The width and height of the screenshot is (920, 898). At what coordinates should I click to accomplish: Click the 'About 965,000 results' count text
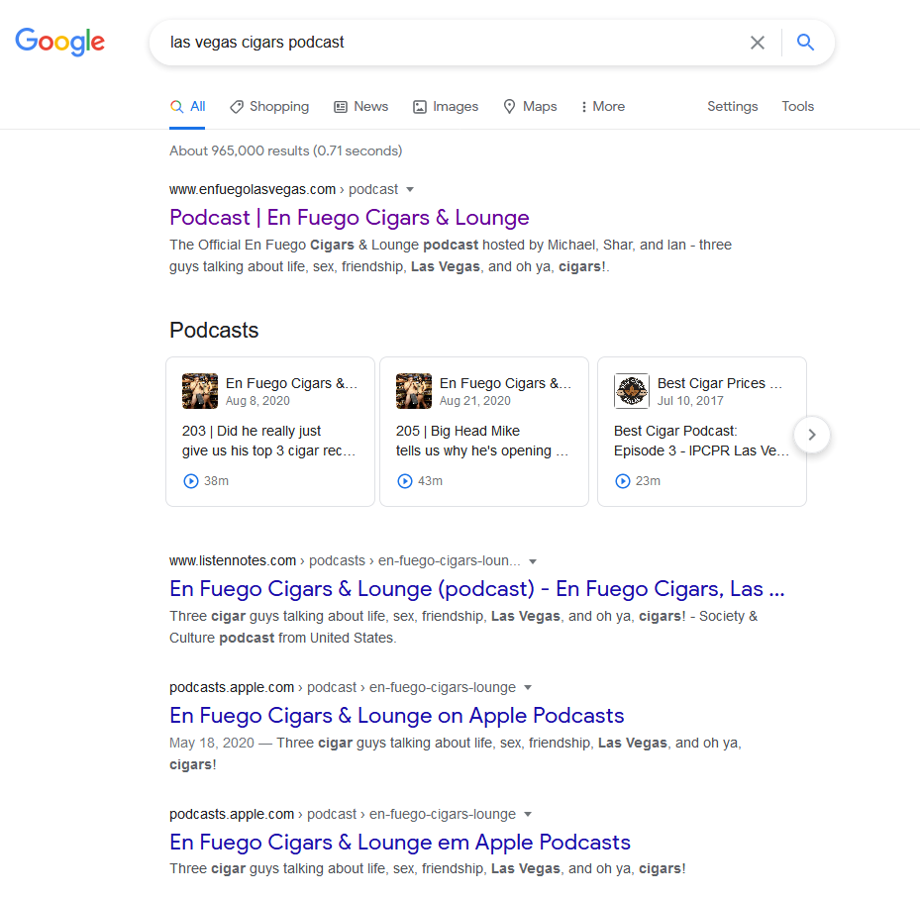286,150
